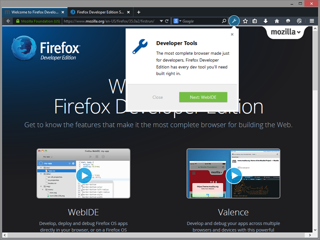Click Mozilla Foundation (US) identity label

coord(41,21)
